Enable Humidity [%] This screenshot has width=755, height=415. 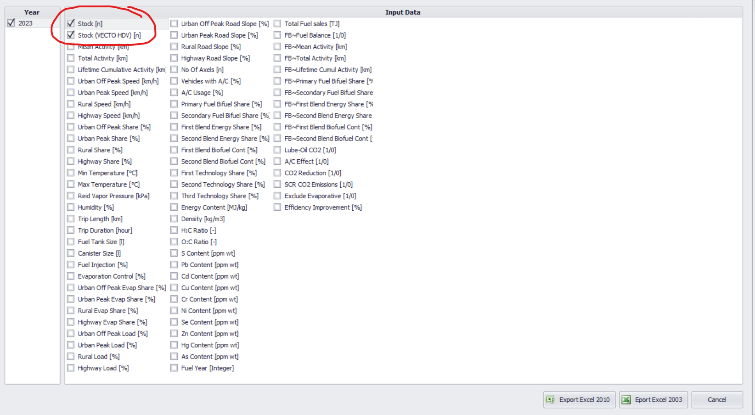(70, 207)
